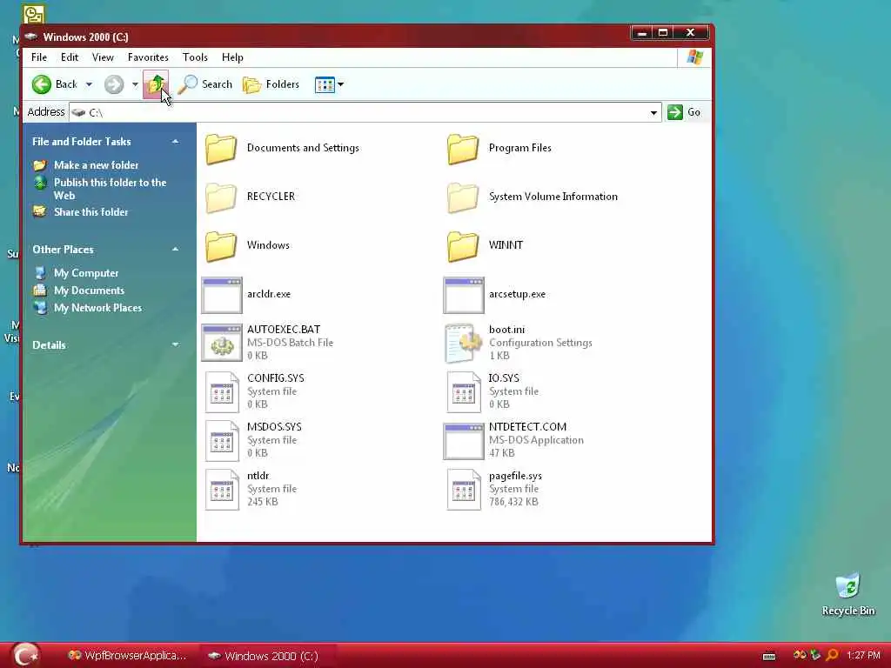
Task: Click Share this folder link
Action: coord(90,212)
